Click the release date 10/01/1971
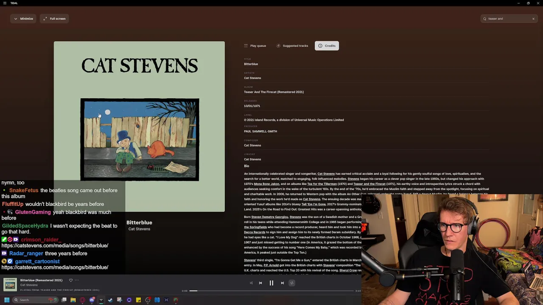 click(252, 106)
